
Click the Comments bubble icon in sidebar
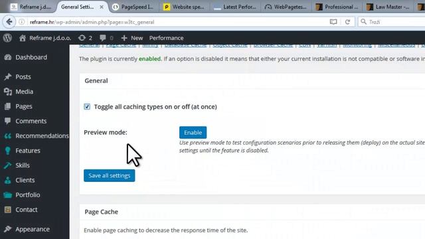click(x=8, y=121)
